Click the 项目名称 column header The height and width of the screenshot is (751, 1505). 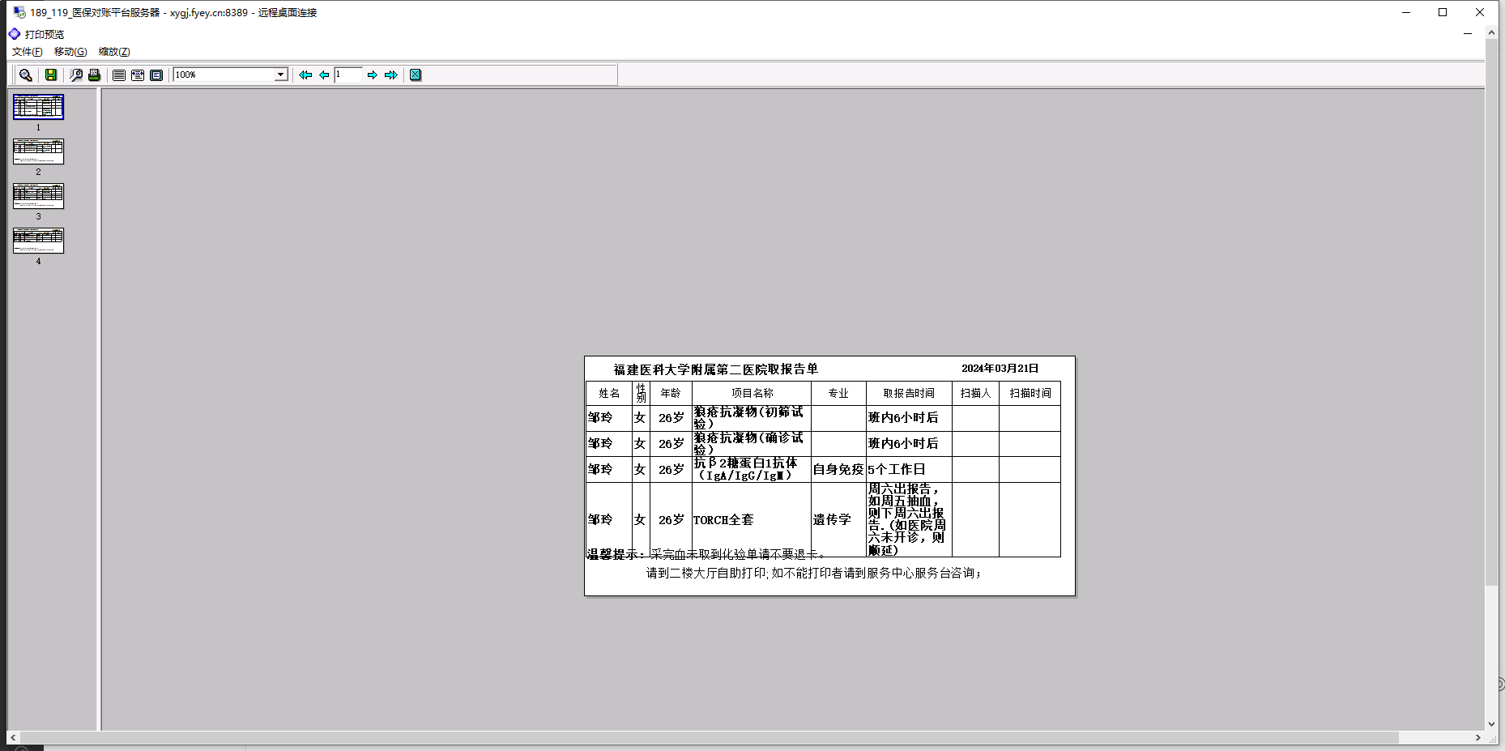[752, 394]
